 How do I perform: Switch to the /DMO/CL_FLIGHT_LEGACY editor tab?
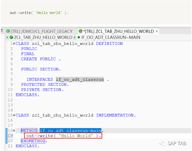[40, 31]
